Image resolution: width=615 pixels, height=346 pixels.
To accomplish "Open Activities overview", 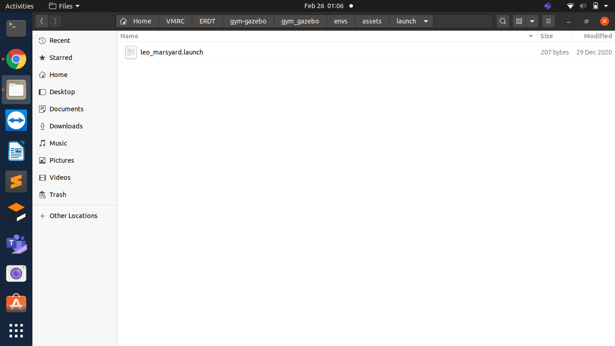I will (19, 6).
